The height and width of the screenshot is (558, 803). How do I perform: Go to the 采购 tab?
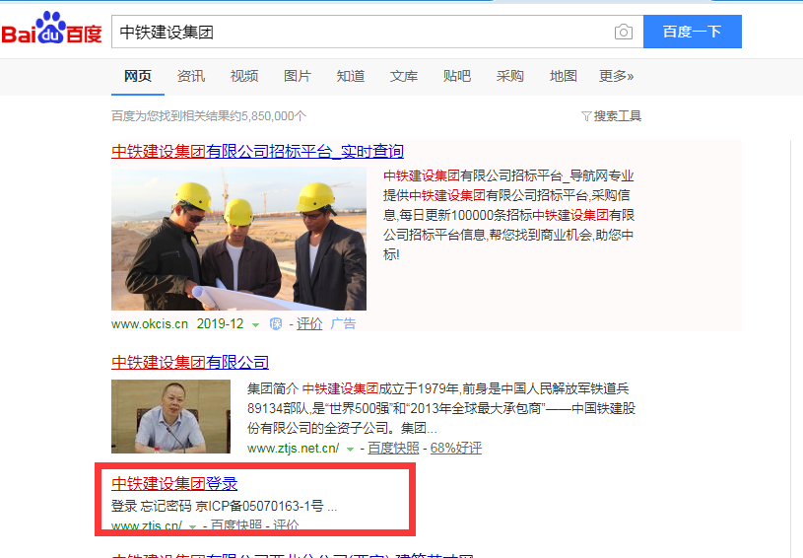[x=510, y=76]
